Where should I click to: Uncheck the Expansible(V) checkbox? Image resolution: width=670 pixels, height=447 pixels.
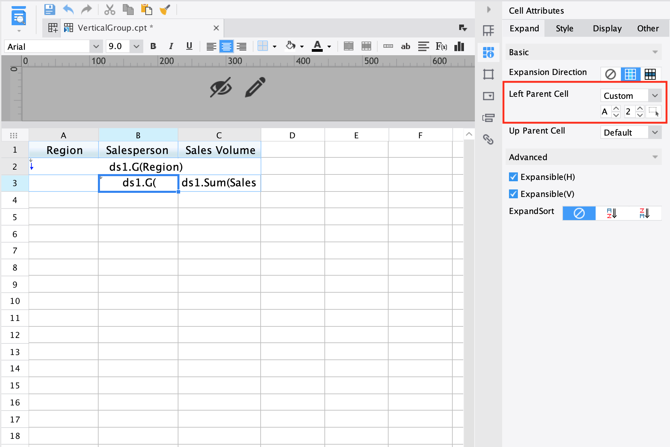[513, 194]
